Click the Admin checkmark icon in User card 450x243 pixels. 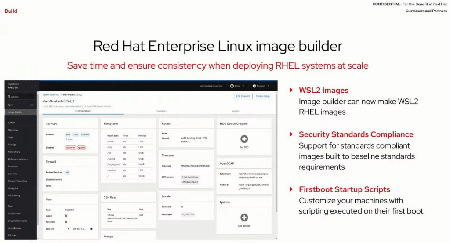(x=66, y=216)
